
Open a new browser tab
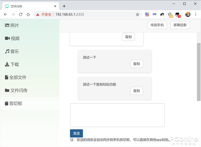(64, 6)
